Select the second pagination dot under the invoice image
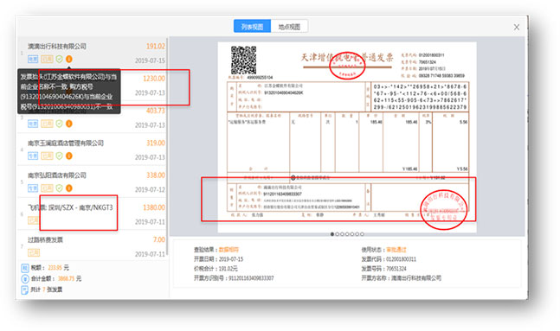560x331 pixels. 338,234
